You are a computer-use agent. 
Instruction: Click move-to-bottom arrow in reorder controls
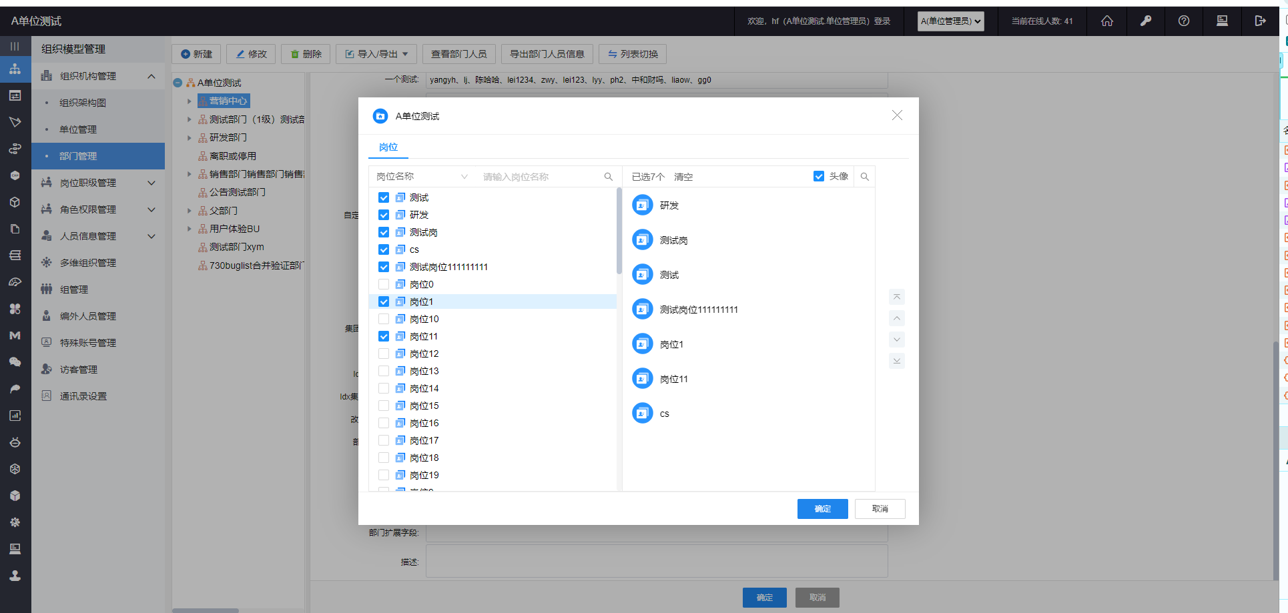point(897,361)
